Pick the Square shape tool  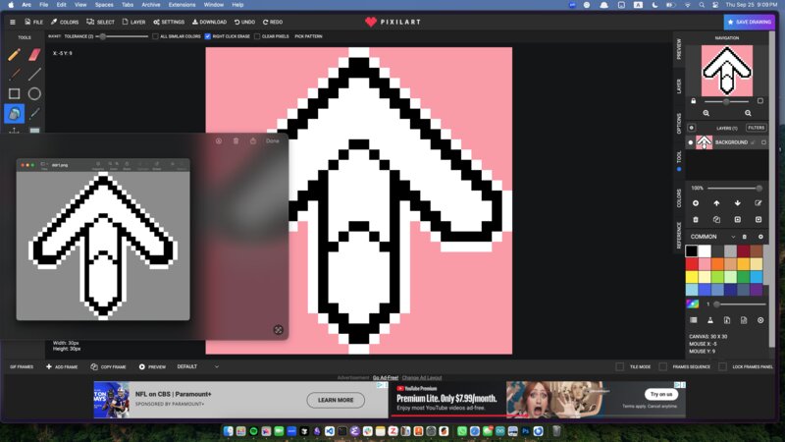(x=14, y=94)
